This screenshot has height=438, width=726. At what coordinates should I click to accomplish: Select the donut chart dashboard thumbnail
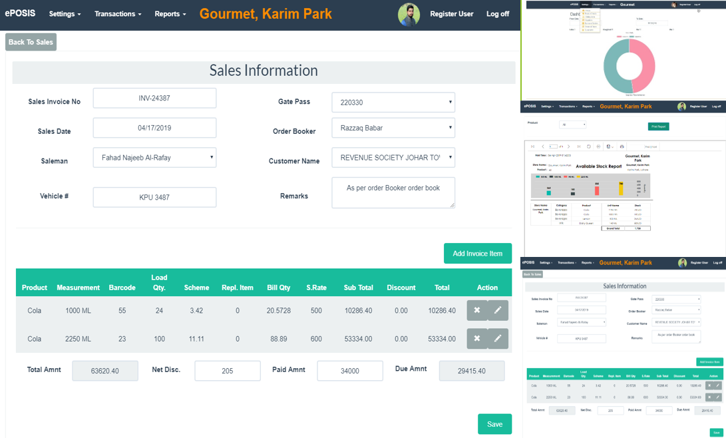[x=623, y=51]
